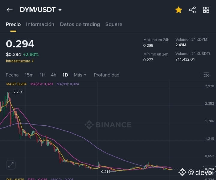Viewport: 216px width, 180px height.
Task: Tap the 0,214 low marker on chart
Action: [x=106, y=172]
